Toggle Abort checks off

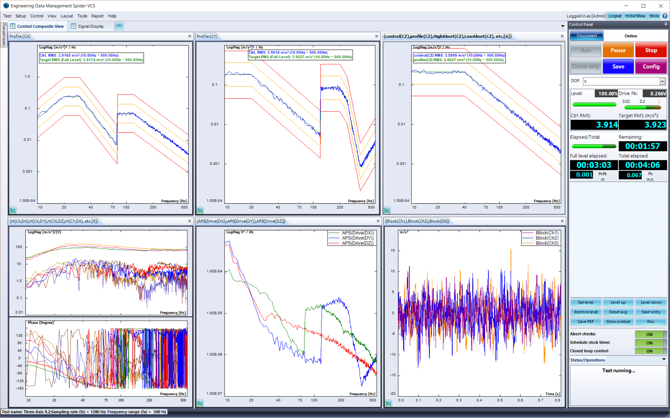coord(650,334)
